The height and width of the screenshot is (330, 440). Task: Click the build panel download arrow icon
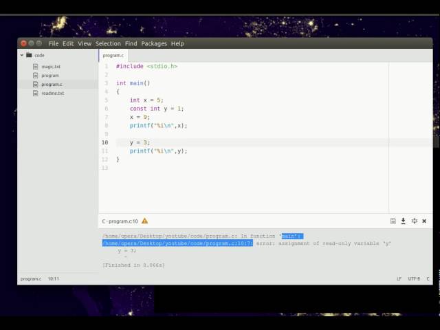[404, 221]
